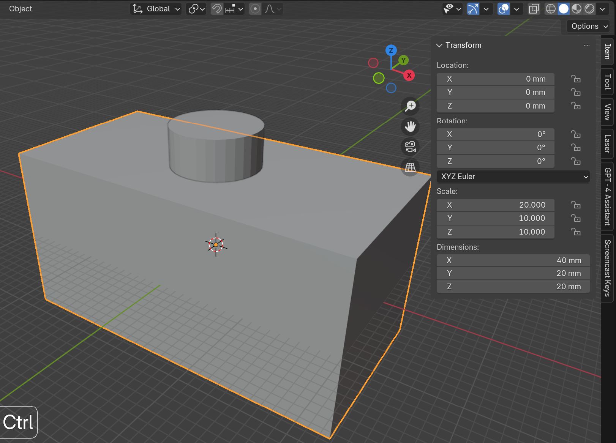Toggle snapping magnet

click(217, 9)
